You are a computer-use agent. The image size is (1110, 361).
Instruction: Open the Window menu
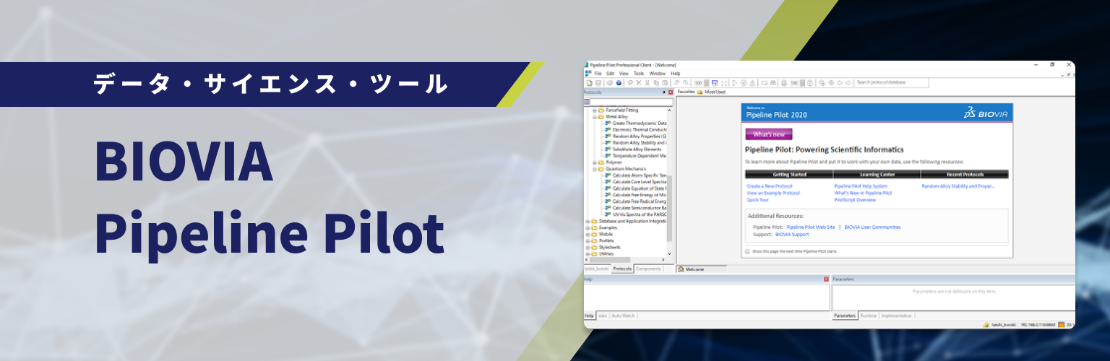click(658, 74)
